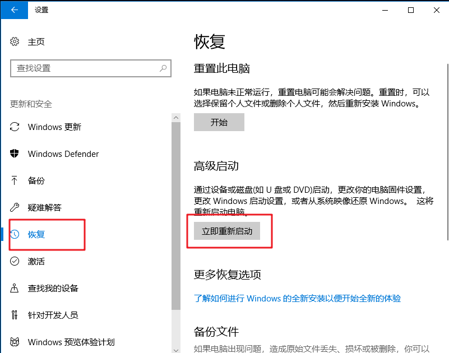Screen dimensions: 449x353
Task: Select 疑难解答 in the sidebar
Action: point(44,207)
